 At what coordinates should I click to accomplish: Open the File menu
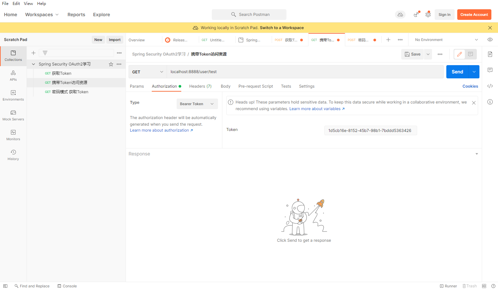coord(5,4)
